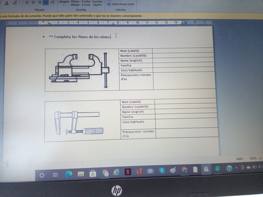This screenshot has width=263, height=197.
Task: Open Microsoft Store from taskbar
Action: click(x=93, y=173)
